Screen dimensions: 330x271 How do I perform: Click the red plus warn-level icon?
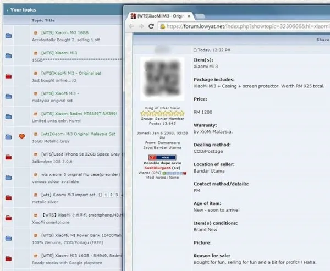185,173
